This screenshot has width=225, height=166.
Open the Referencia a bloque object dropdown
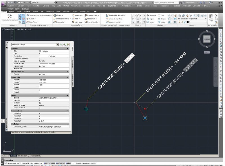[x=35, y=45]
